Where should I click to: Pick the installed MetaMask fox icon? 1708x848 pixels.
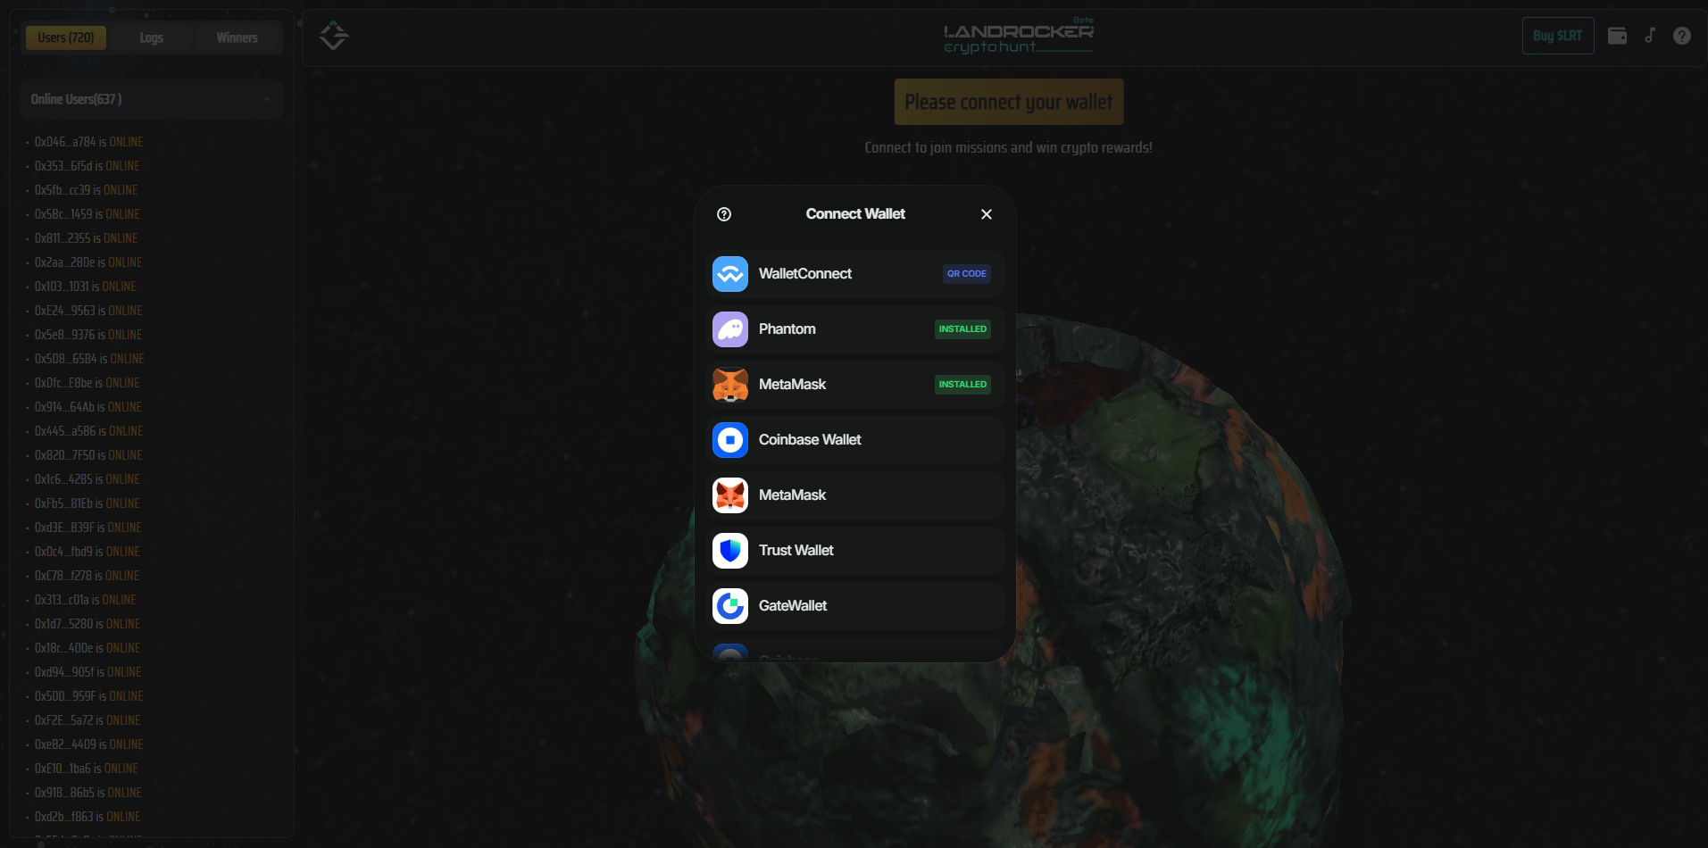click(730, 385)
